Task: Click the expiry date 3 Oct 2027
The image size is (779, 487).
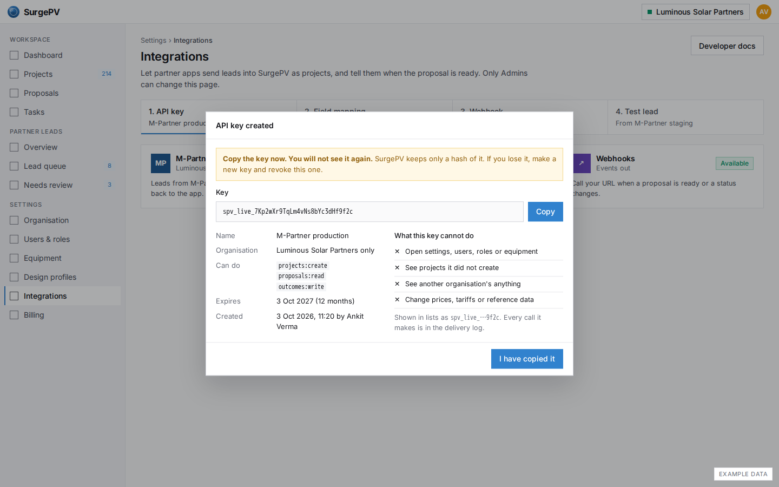Action: 295,301
